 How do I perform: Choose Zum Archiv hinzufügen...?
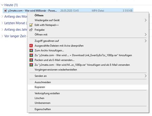coord(88,51)
